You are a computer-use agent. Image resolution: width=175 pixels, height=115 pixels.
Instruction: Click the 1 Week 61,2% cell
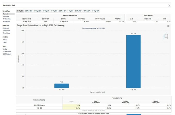(126, 108)
